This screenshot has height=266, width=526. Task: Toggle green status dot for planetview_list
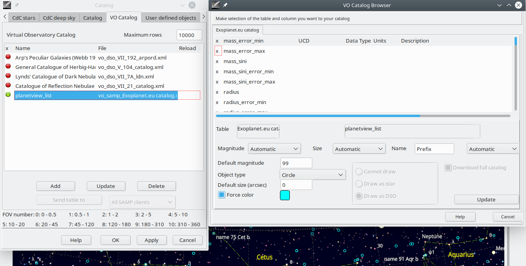click(x=8, y=95)
